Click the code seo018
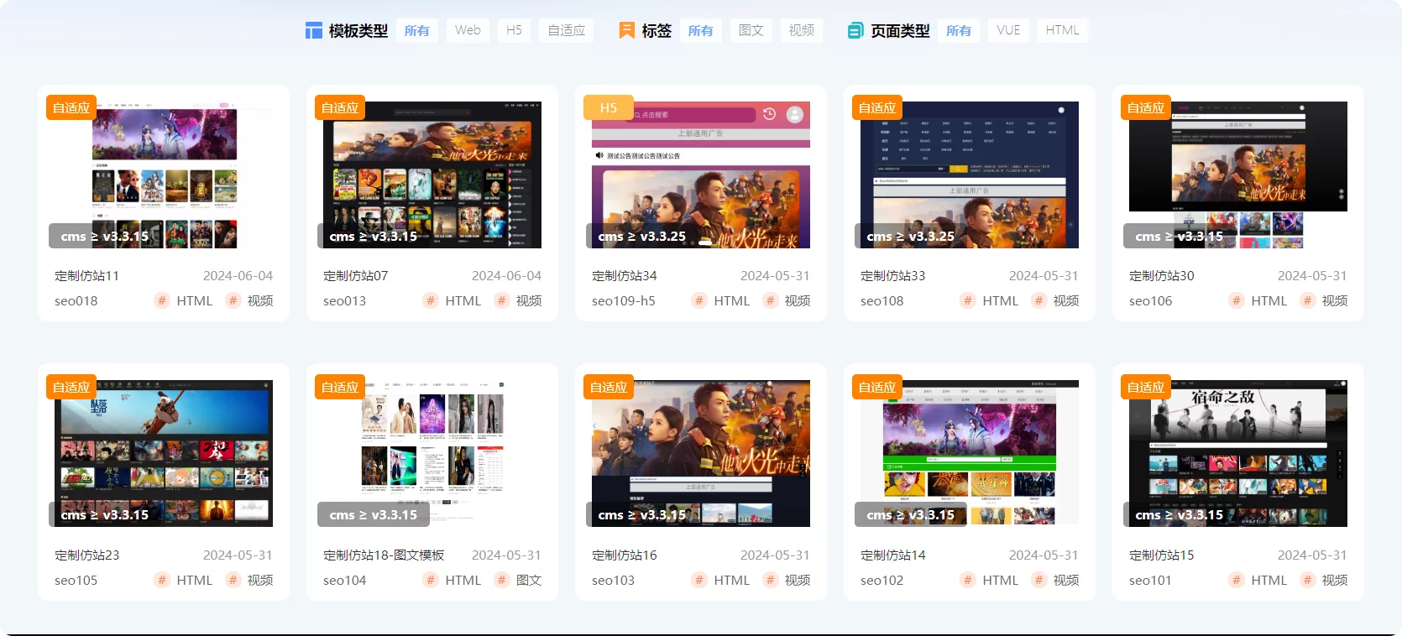 76,300
